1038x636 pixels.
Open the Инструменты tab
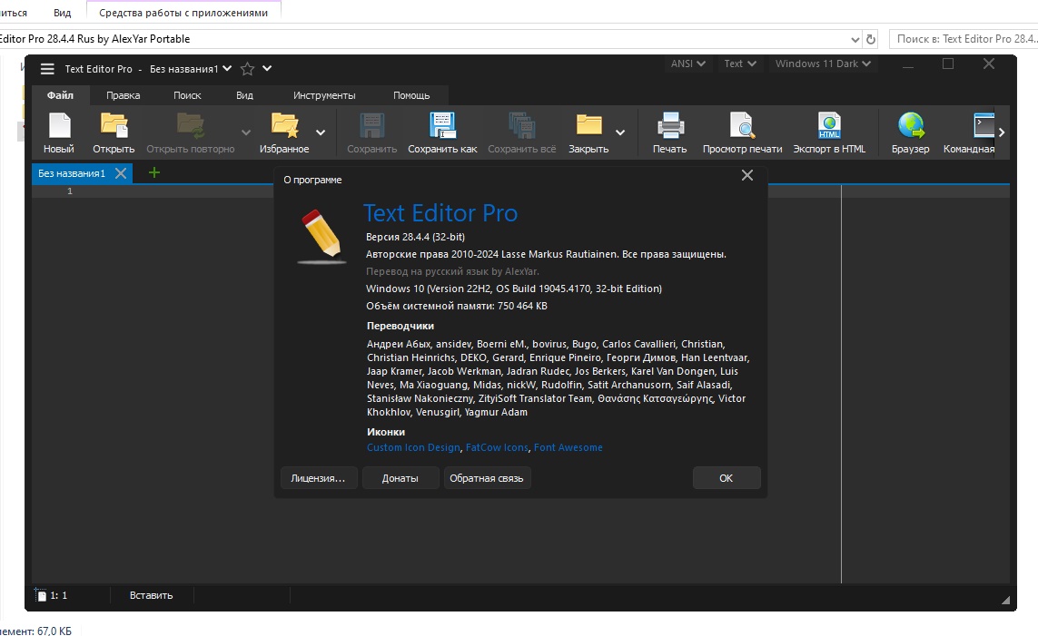[x=324, y=95]
